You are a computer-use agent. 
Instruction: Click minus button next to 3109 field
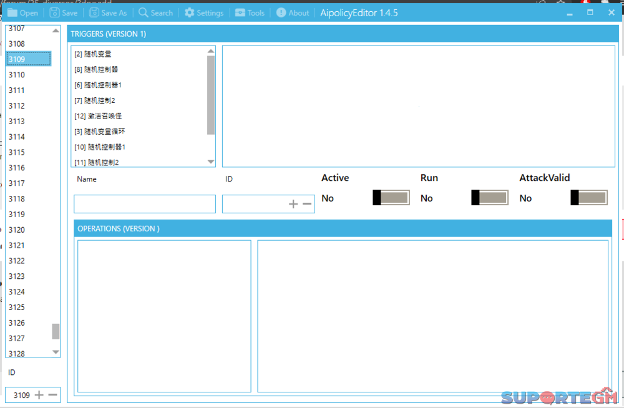point(53,395)
